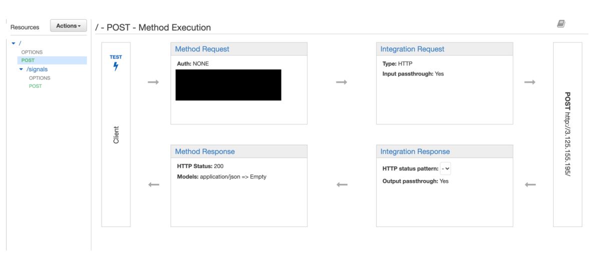Select OPTIONS method under /signals
The height and width of the screenshot is (268, 599).
(x=40, y=78)
